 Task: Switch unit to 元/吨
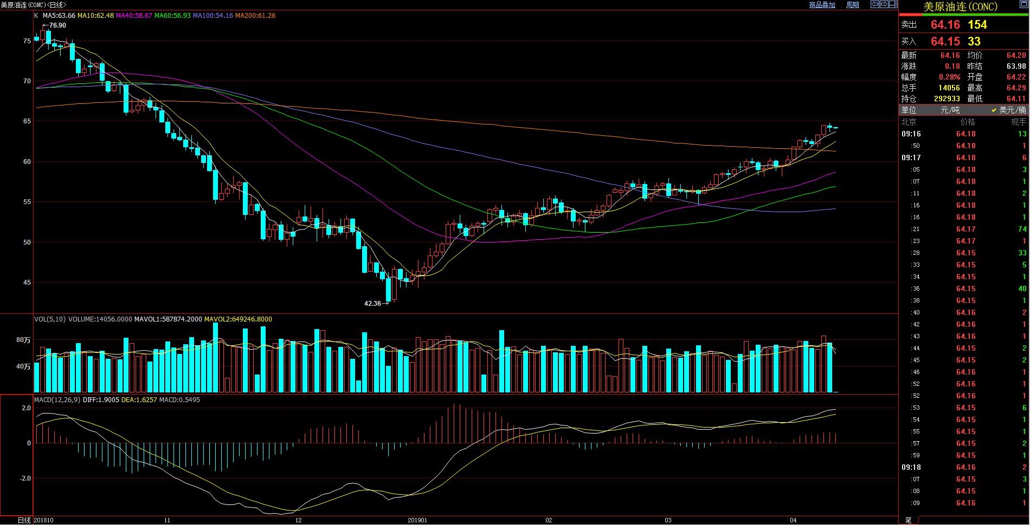tap(950, 110)
